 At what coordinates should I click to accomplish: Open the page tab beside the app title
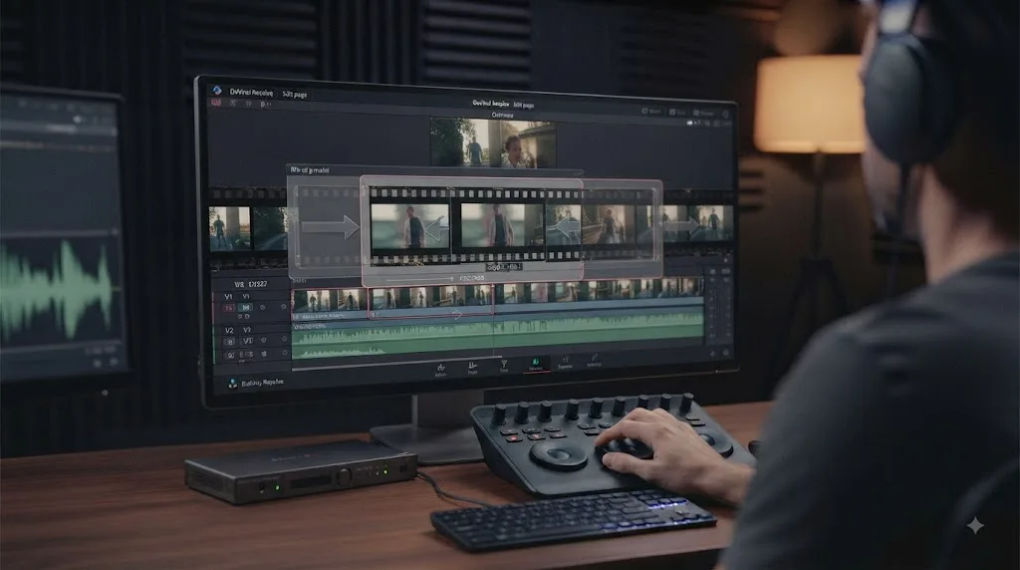295,95
